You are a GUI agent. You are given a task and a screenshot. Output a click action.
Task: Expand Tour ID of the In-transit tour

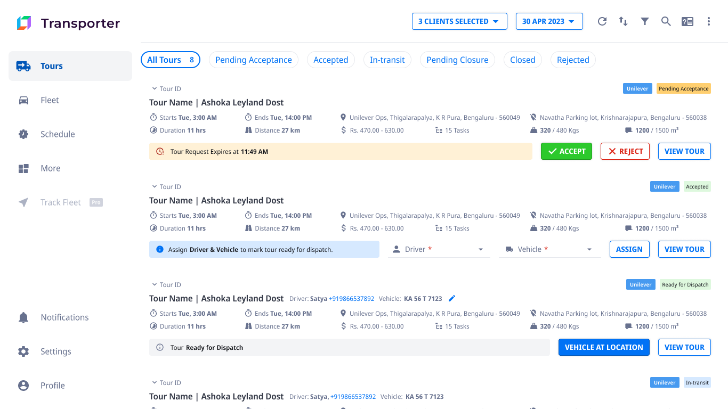[166, 383]
